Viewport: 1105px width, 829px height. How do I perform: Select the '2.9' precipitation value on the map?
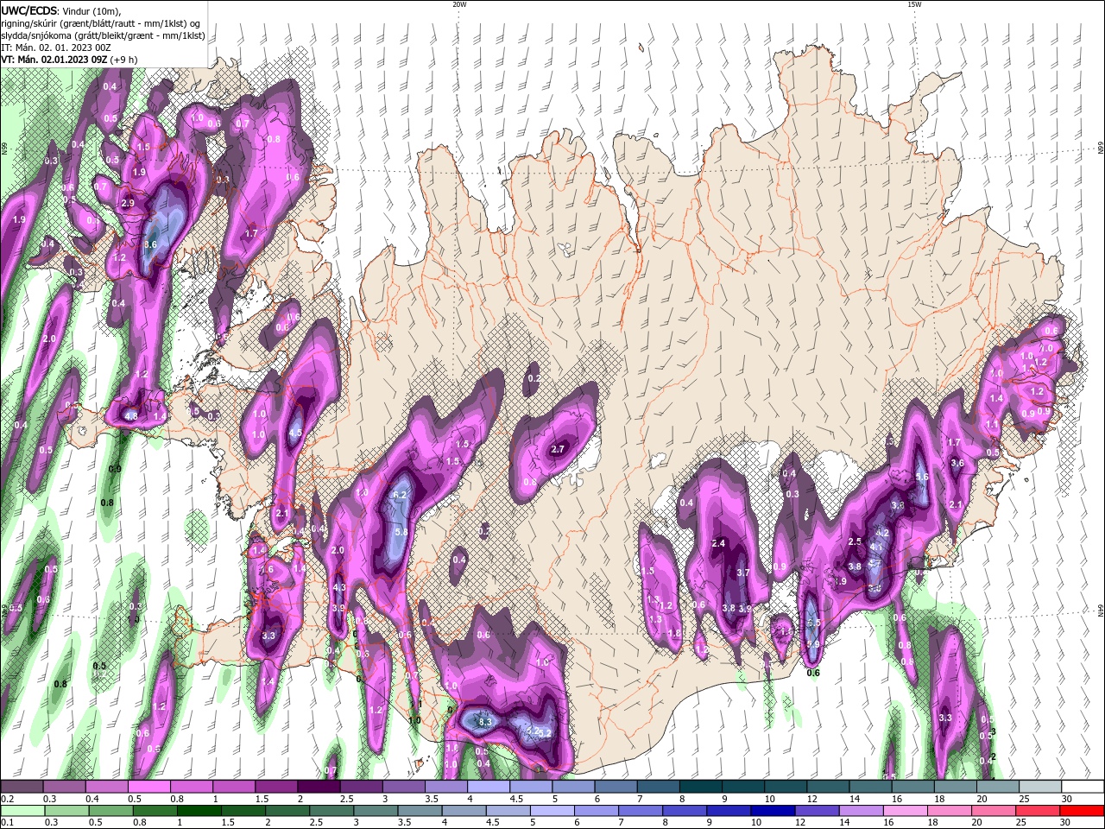(x=128, y=203)
